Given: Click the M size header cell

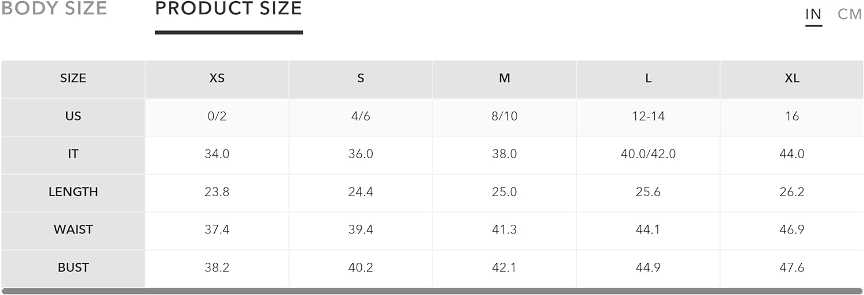Looking at the screenshot, I should [x=505, y=78].
